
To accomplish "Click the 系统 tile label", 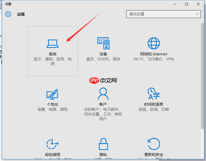I will pos(53,54).
